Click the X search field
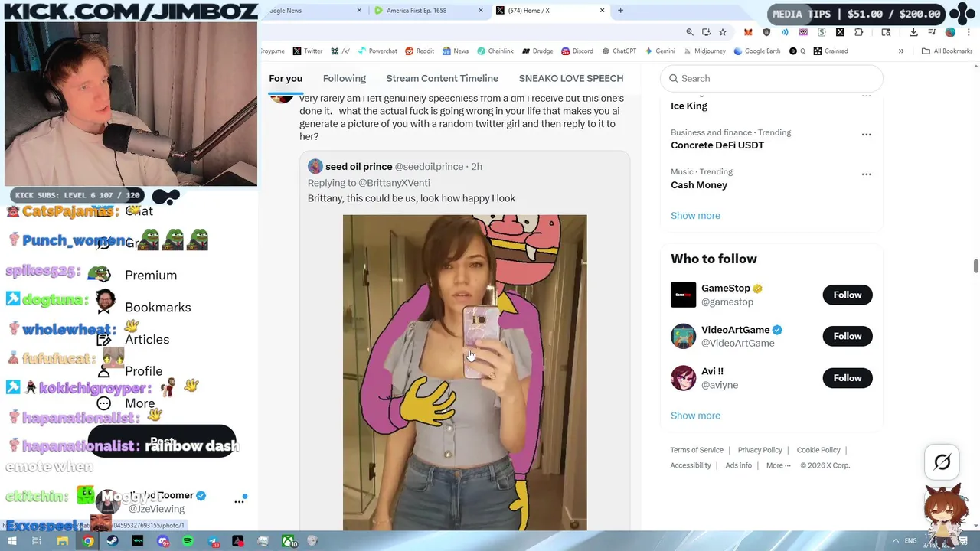Screen dimensions: 980x551 (772, 78)
